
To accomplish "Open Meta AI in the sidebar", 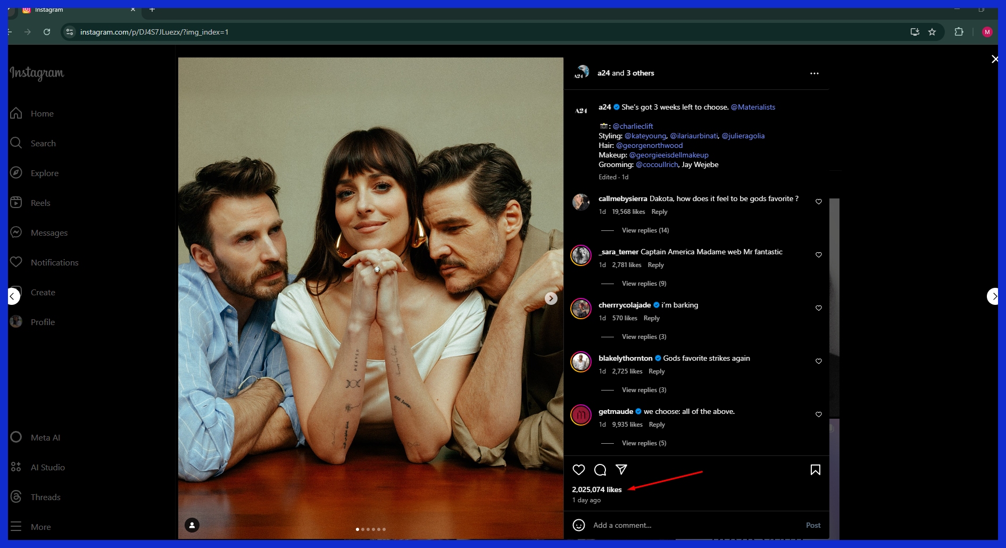I will pos(35,437).
